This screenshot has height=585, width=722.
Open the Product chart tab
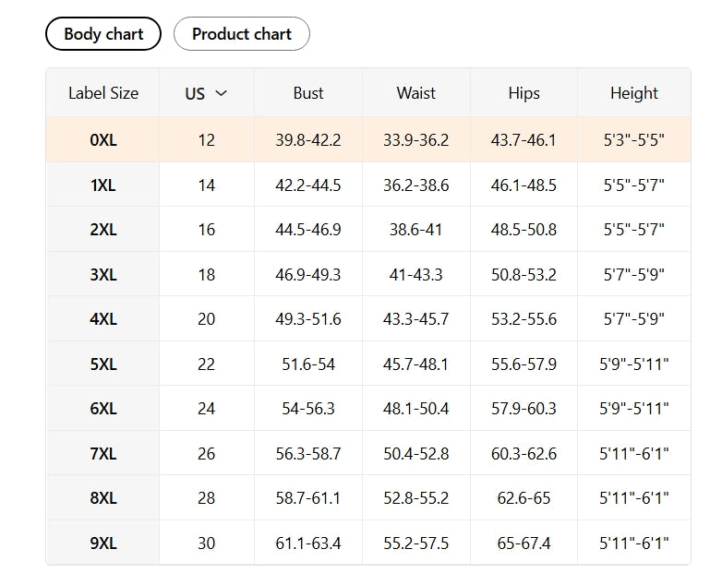coord(242,34)
